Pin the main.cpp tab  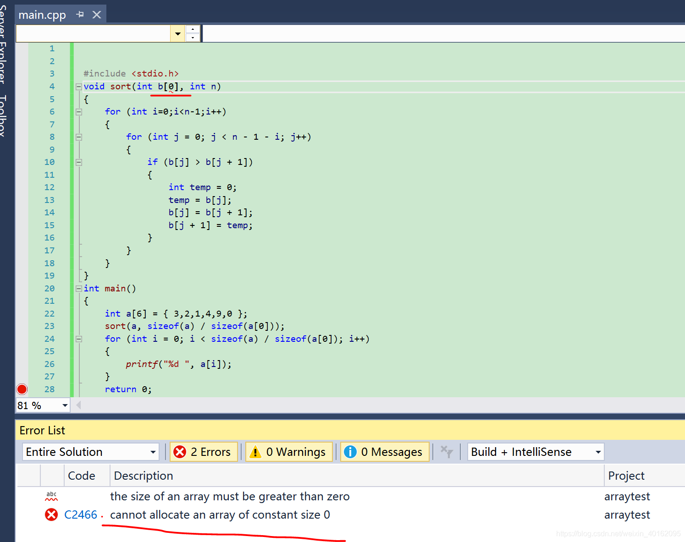point(80,15)
